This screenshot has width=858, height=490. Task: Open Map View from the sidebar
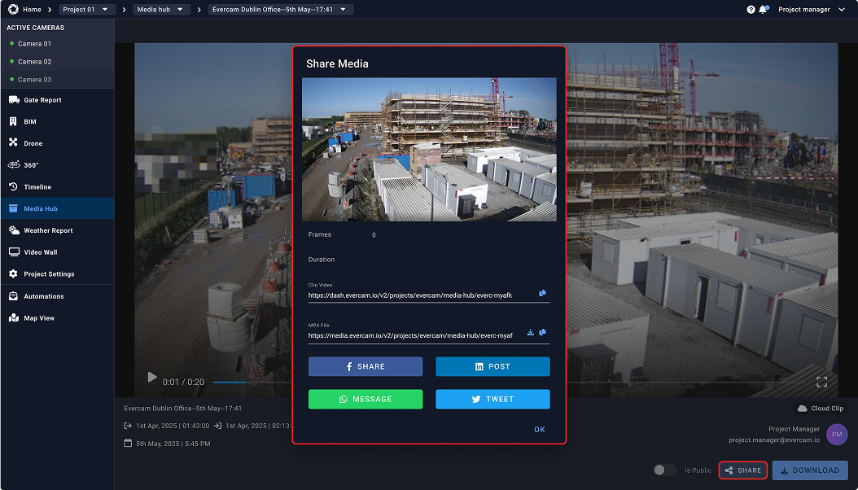click(x=12, y=317)
